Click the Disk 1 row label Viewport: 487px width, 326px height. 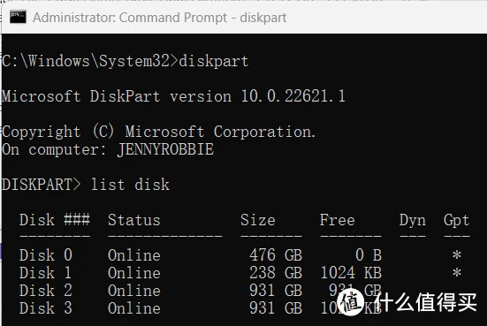[46, 273]
